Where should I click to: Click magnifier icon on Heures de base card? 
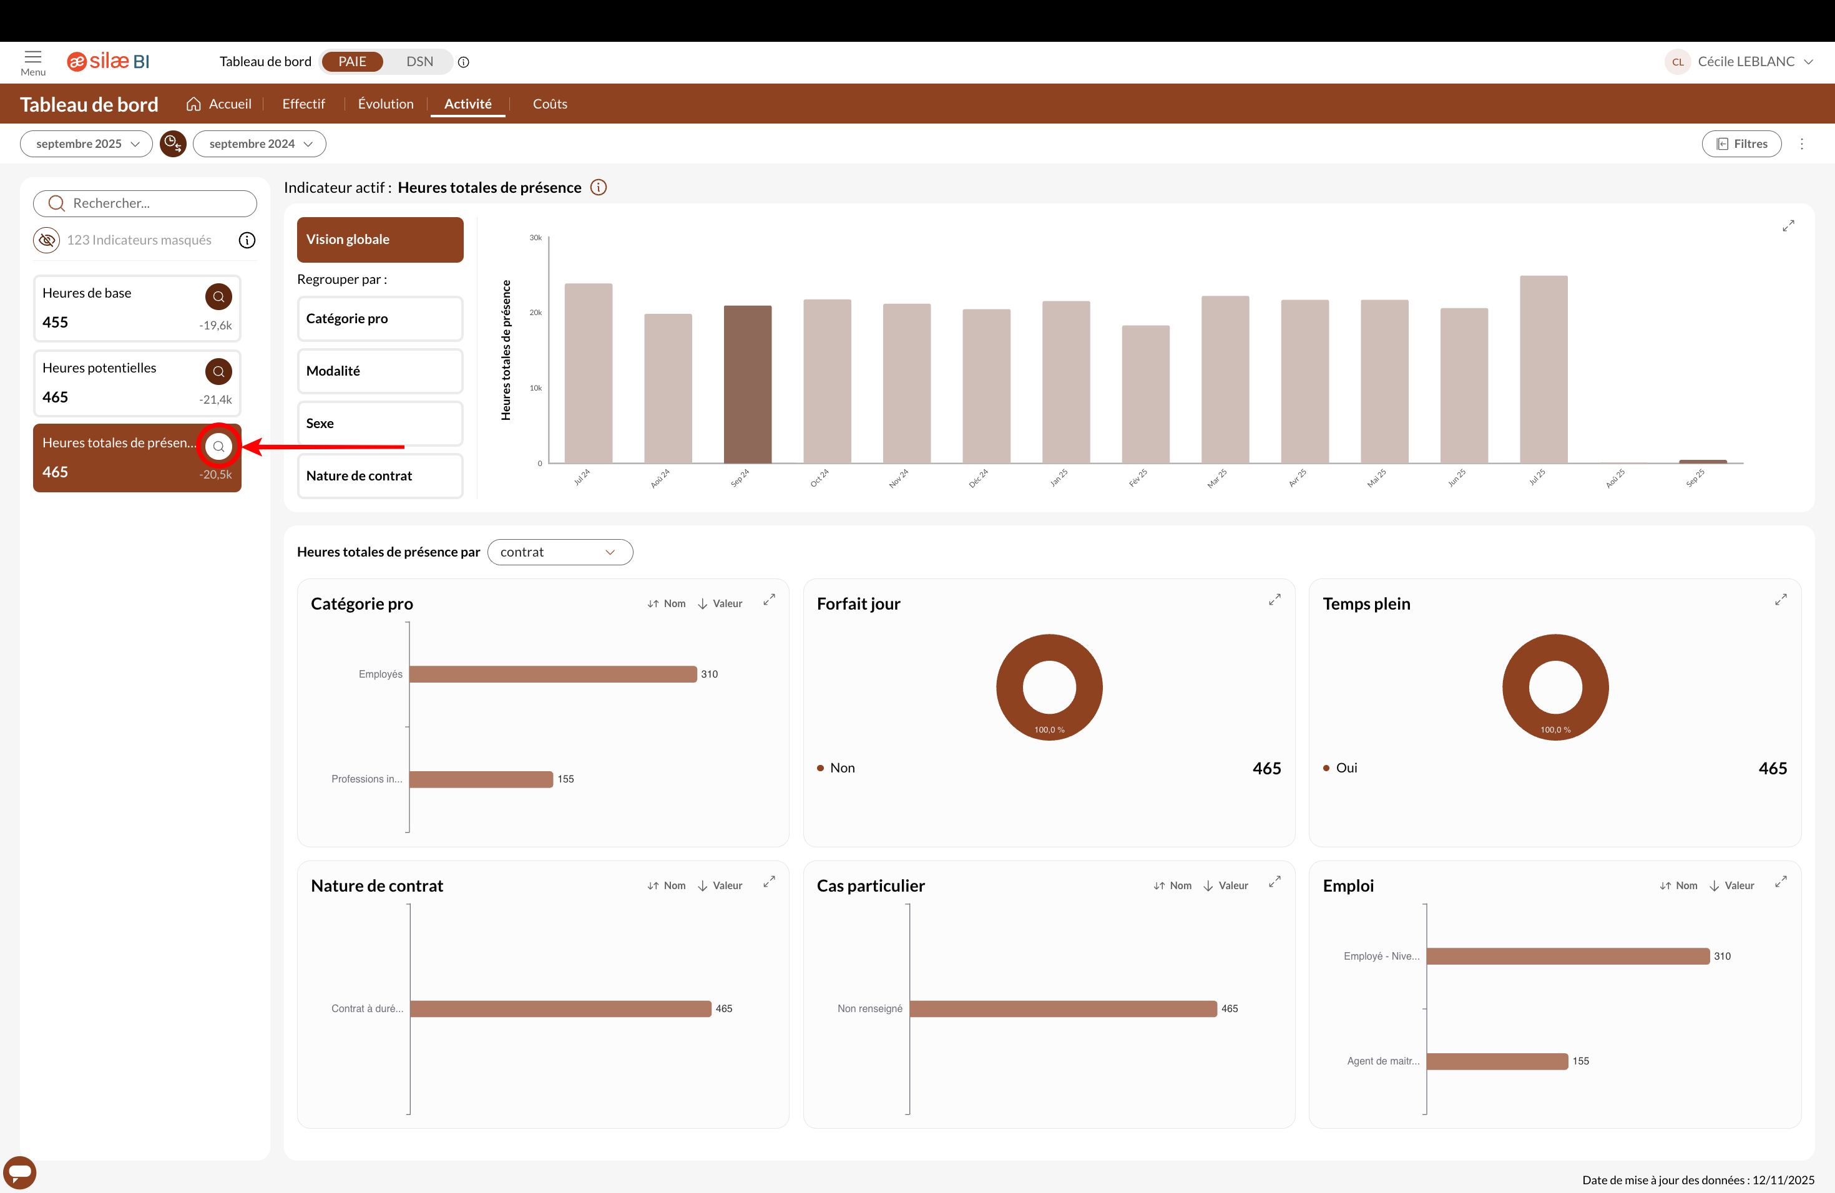[x=218, y=297]
